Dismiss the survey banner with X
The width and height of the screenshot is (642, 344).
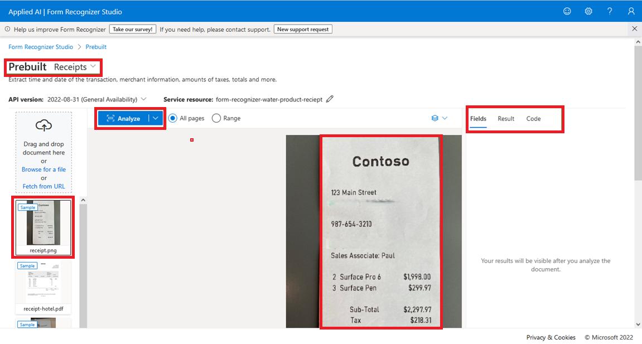635,28
